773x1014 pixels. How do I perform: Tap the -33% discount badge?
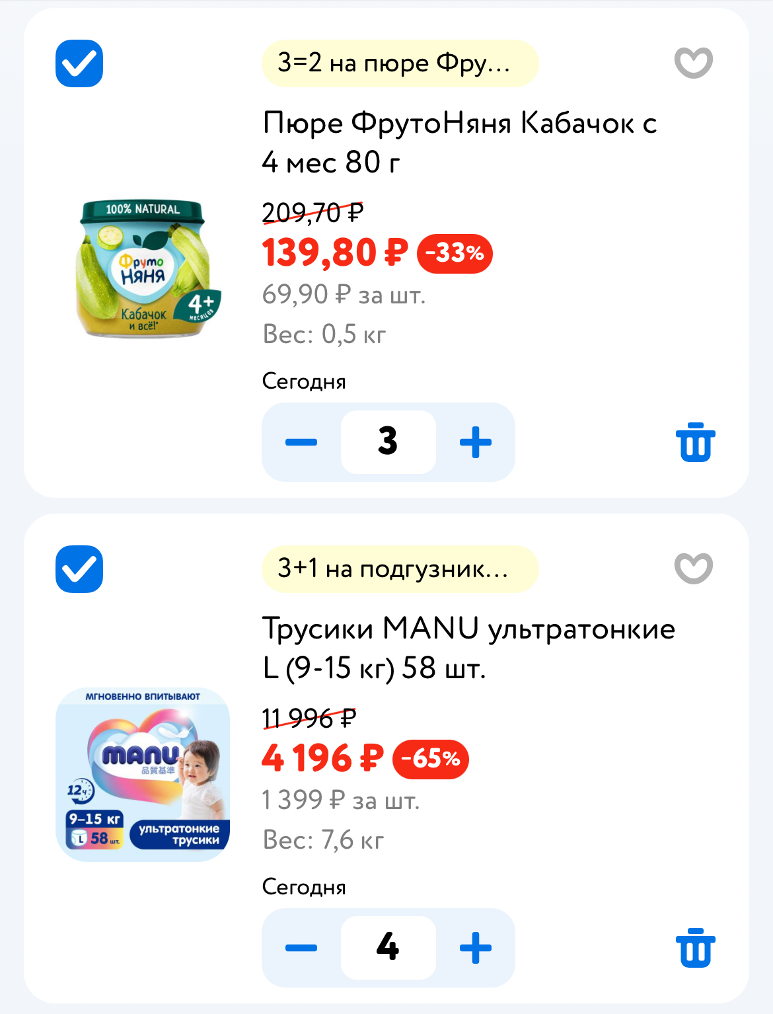click(x=455, y=253)
